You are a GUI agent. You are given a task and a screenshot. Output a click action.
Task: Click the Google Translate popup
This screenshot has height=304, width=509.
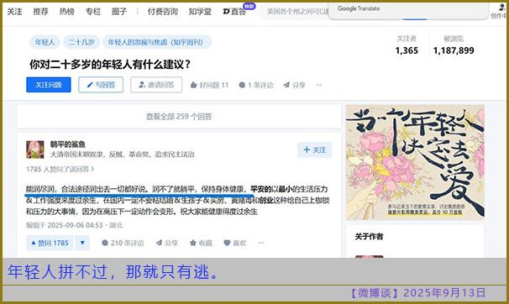(x=408, y=10)
